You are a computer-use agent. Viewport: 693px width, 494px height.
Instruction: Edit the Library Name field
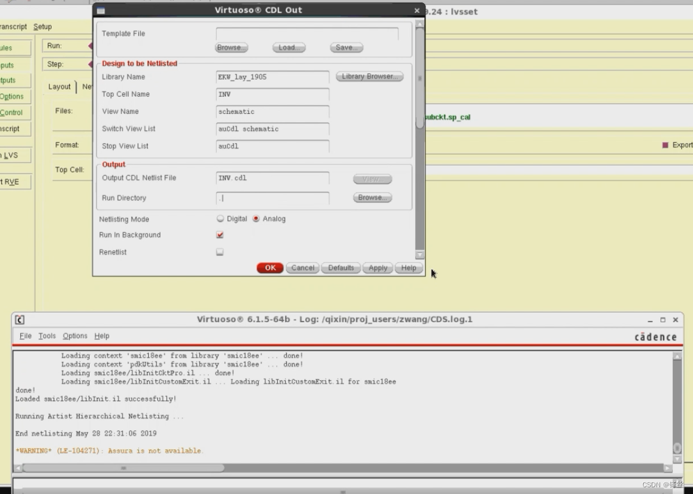pyautogui.click(x=273, y=77)
